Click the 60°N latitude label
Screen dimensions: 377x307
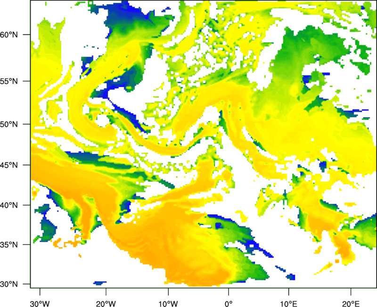point(9,34)
